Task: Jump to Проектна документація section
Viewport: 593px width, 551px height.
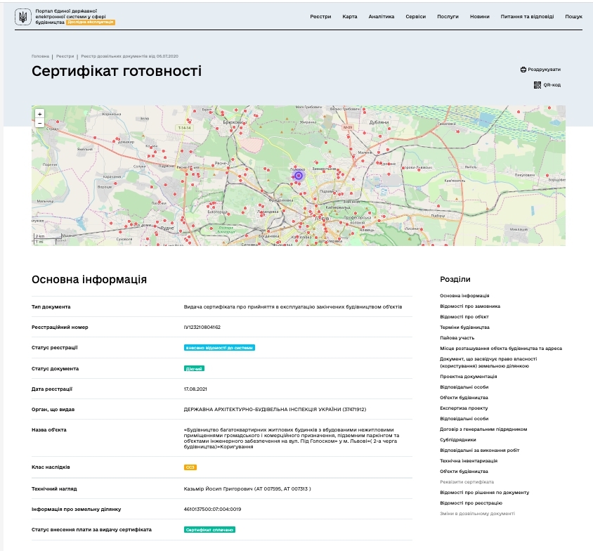Action: (x=468, y=377)
